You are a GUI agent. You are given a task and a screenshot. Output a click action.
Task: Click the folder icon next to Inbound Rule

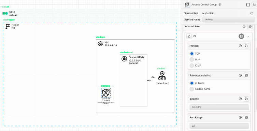250,26
